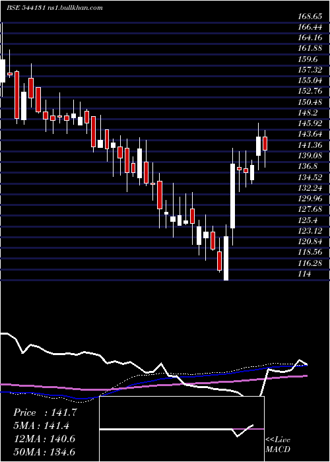
Task: Select the 12MA : 140.6 value
Action: tap(44, 439)
